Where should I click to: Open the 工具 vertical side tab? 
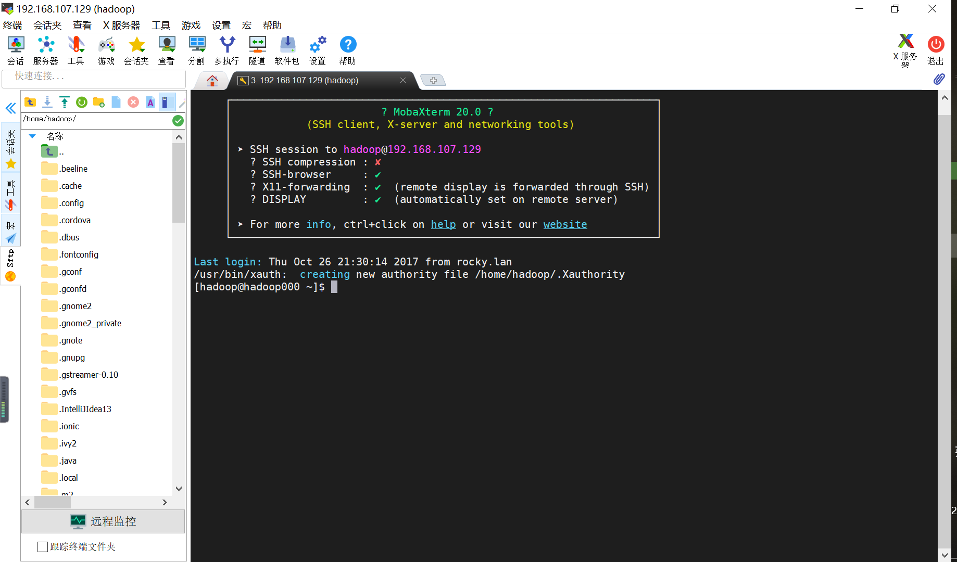[10, 195]
